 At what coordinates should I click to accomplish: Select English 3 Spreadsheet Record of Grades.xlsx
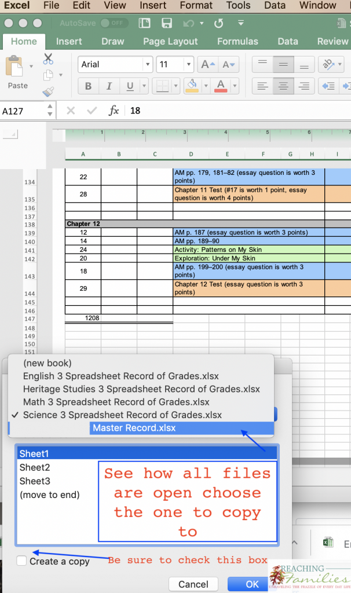tap(141, 376)
